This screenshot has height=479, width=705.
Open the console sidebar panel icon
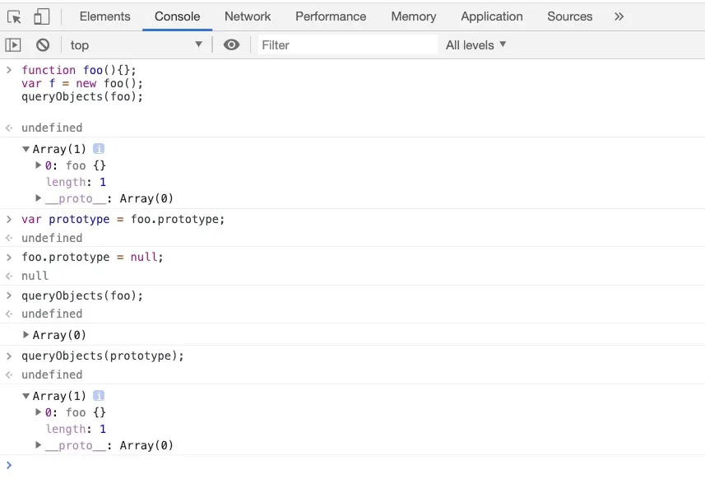[x=12, y=44]
